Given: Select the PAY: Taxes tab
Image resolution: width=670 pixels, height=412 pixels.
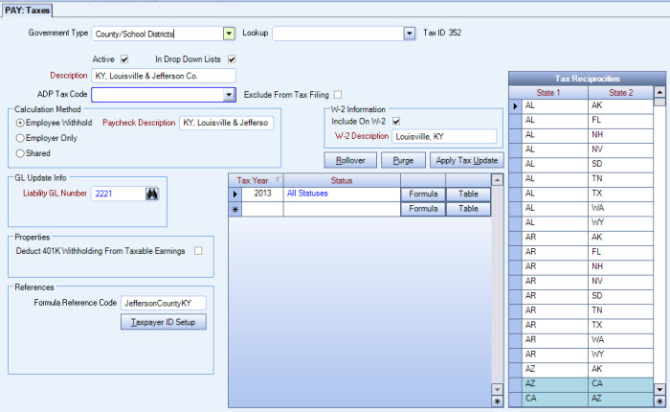Looking at the screenshot, I should [x=27, y=10].
